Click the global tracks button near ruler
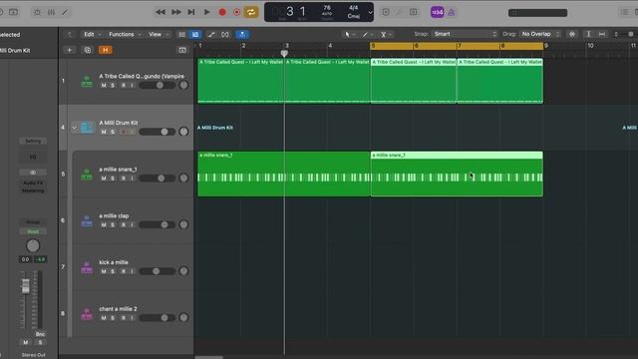 point(182,50)
